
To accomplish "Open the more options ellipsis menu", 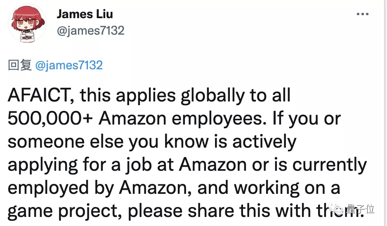I will 362,14.
